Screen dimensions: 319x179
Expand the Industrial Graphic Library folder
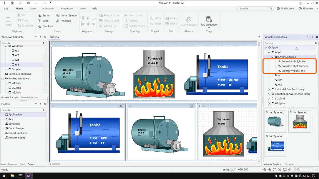click(x=269, y=89)
